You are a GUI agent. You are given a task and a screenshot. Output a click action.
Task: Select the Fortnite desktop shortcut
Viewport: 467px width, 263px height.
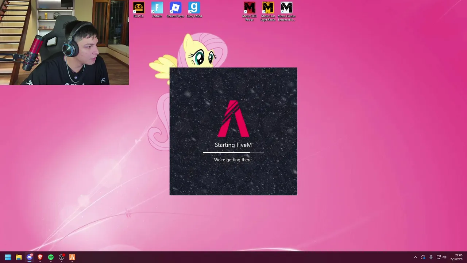point(157,10)
